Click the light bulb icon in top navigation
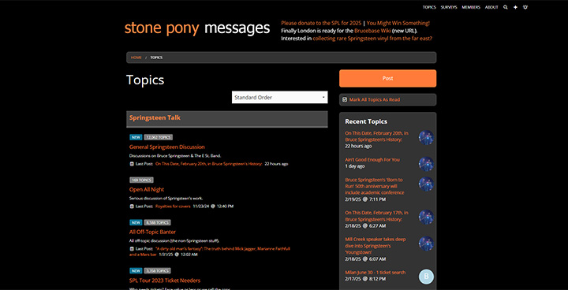 point(525,7)
